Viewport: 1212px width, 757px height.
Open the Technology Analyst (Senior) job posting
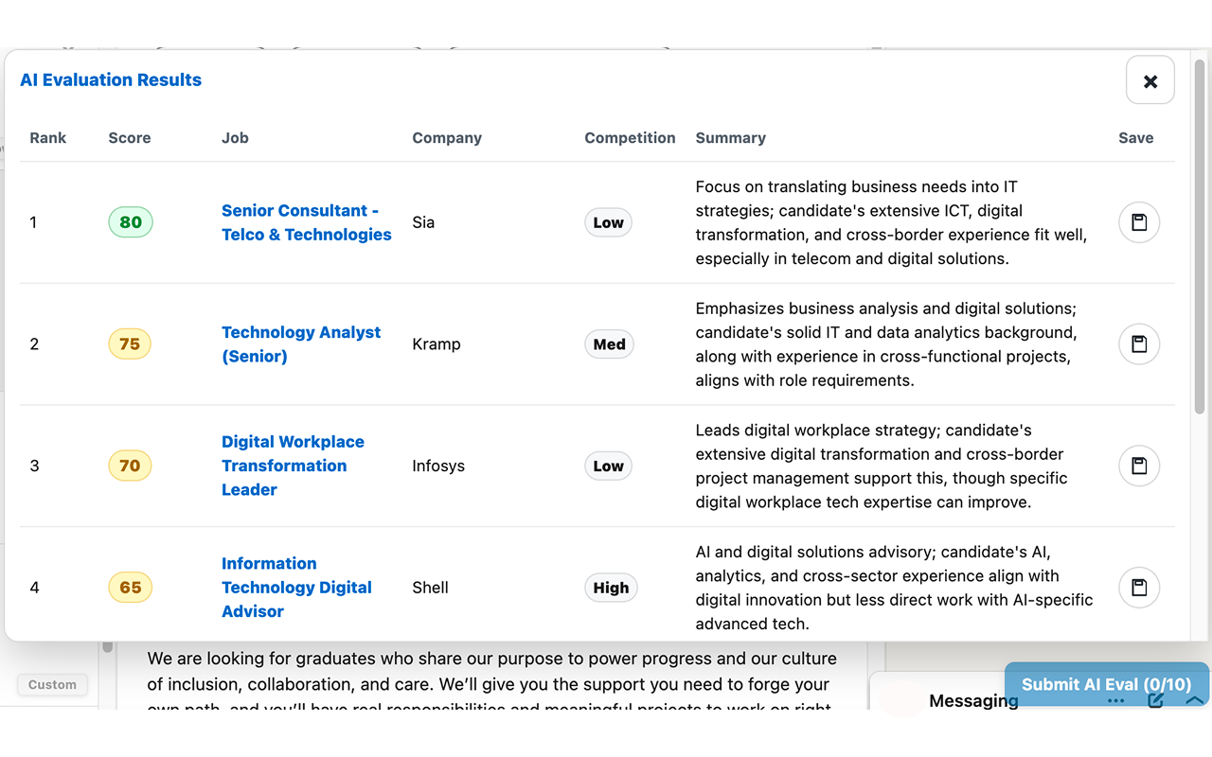301,343
